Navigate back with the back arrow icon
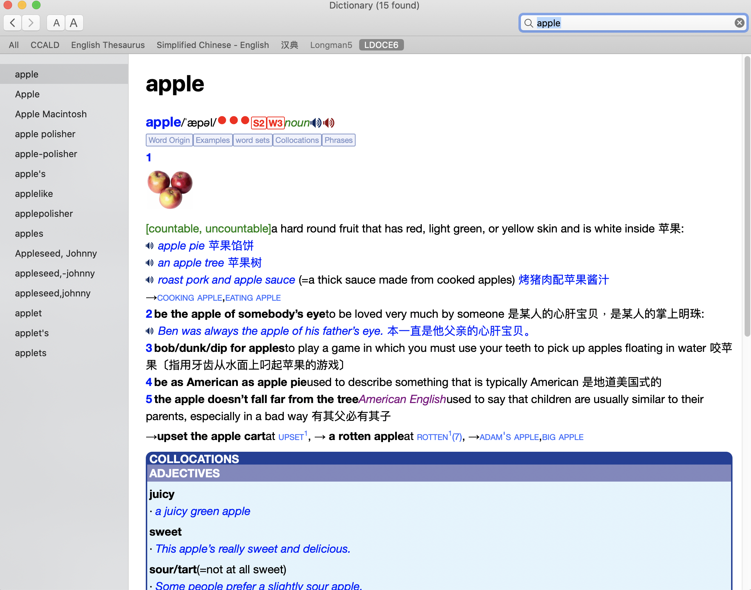This screenshot has height=590, width=751. [12, 23]
